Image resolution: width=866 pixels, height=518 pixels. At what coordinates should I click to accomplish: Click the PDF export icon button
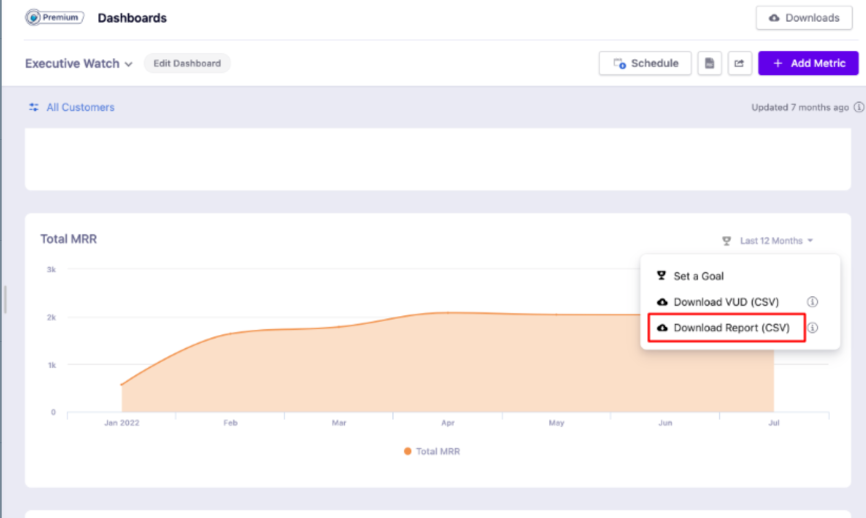coord(709,63)
